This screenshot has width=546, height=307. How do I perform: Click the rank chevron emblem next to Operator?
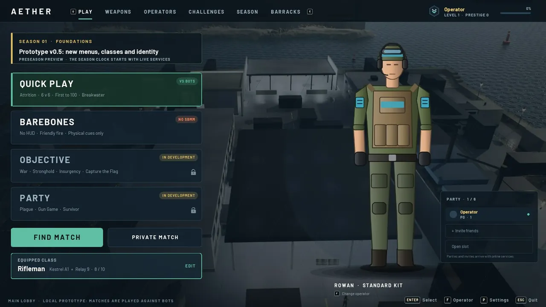[x=434, y=12]
